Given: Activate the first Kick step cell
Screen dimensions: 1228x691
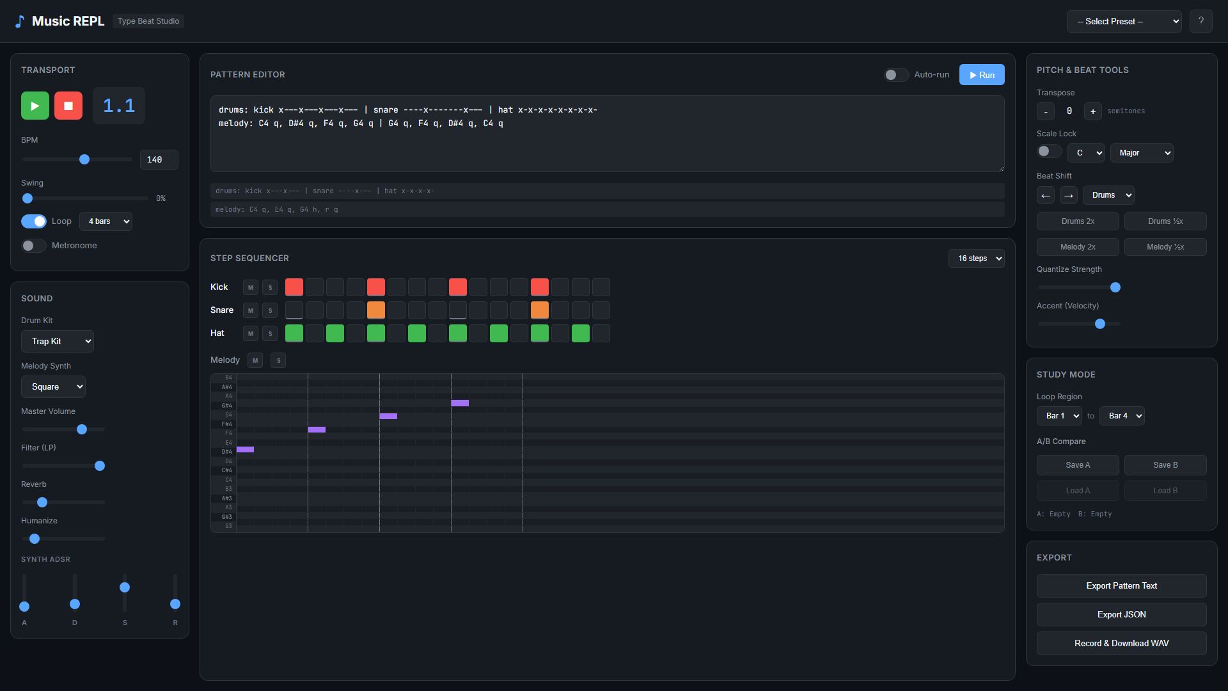Looking at the screenshot, I should [294, 287].
